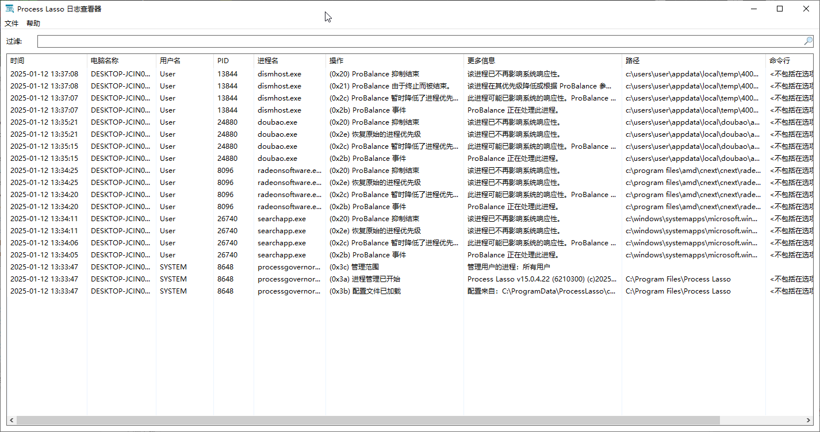820x432 pixels.
Task: Click PID 8648 in the (0x3b) 配置文件已加载 row
Action: tap(225, 291)
